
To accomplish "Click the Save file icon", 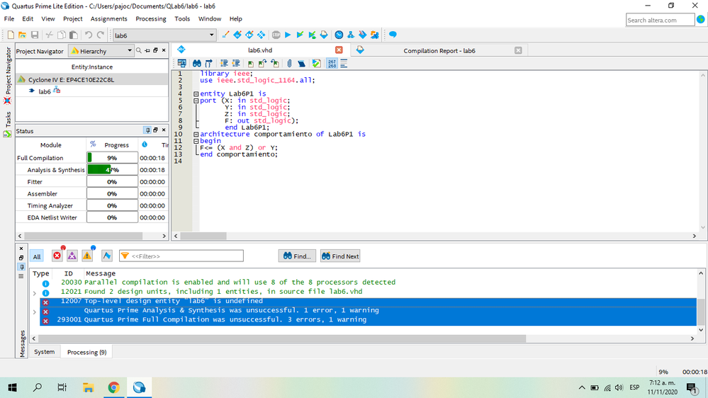I will [x=34, y=35].
